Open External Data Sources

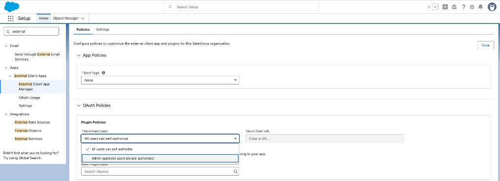point(32,122)
